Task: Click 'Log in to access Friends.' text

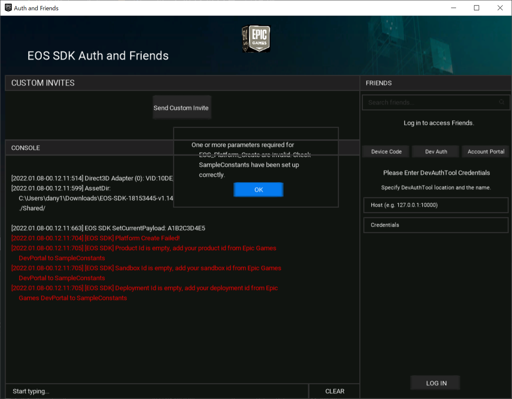Action: [439, 123]
